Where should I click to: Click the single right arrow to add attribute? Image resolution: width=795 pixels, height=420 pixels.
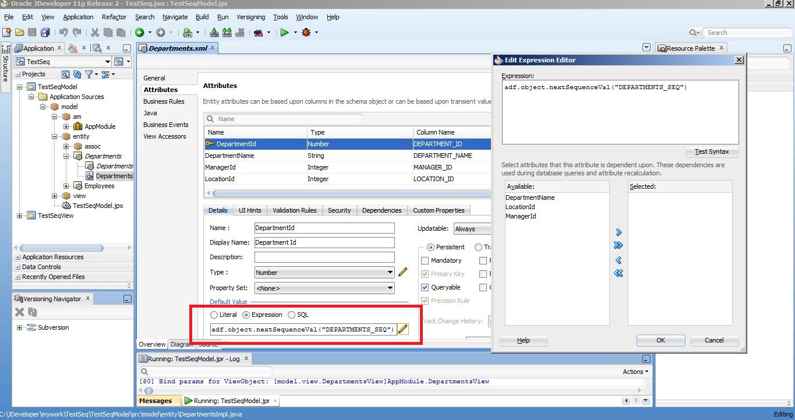tap(619, 232)
